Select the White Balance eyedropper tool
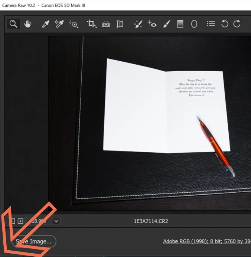 [46, 24]
